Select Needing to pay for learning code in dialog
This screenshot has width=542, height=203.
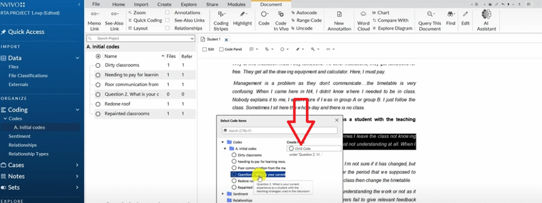(258, 162)
